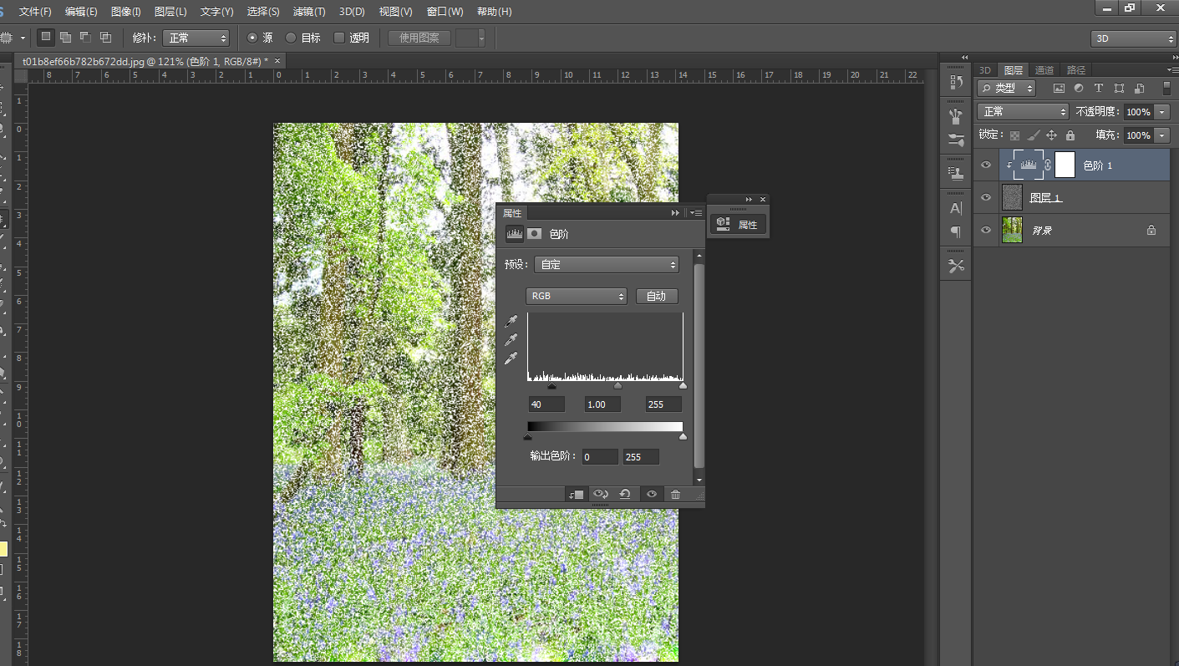The image size is (1179, 666).
Task: Filter layers by pixel layers icon
Action: [1059, 88]
